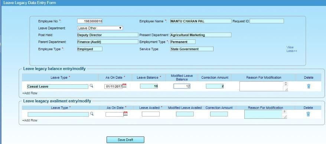Screen dimensions: 326x144
Task: Click the empty Leave Type field in availment
Action: coord(58,114)
